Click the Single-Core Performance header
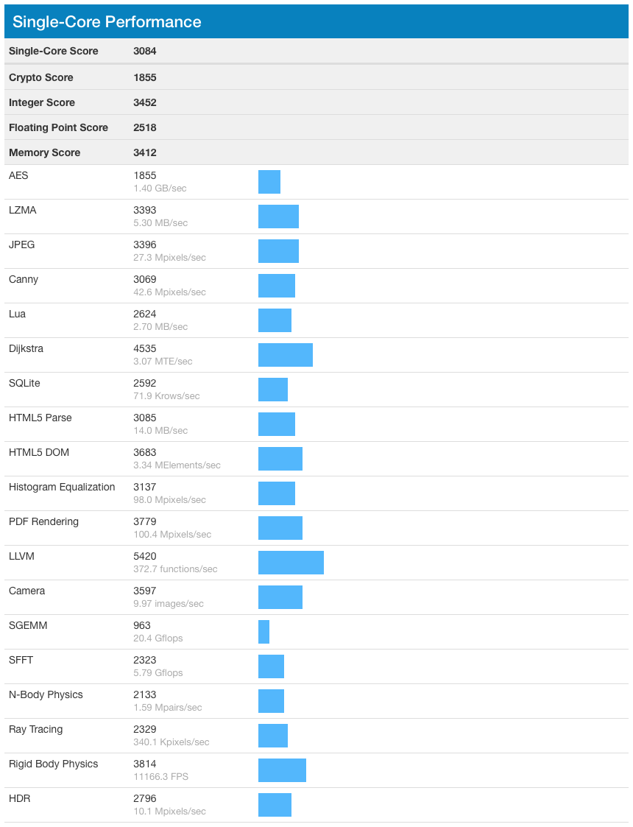 coord(316,21)
